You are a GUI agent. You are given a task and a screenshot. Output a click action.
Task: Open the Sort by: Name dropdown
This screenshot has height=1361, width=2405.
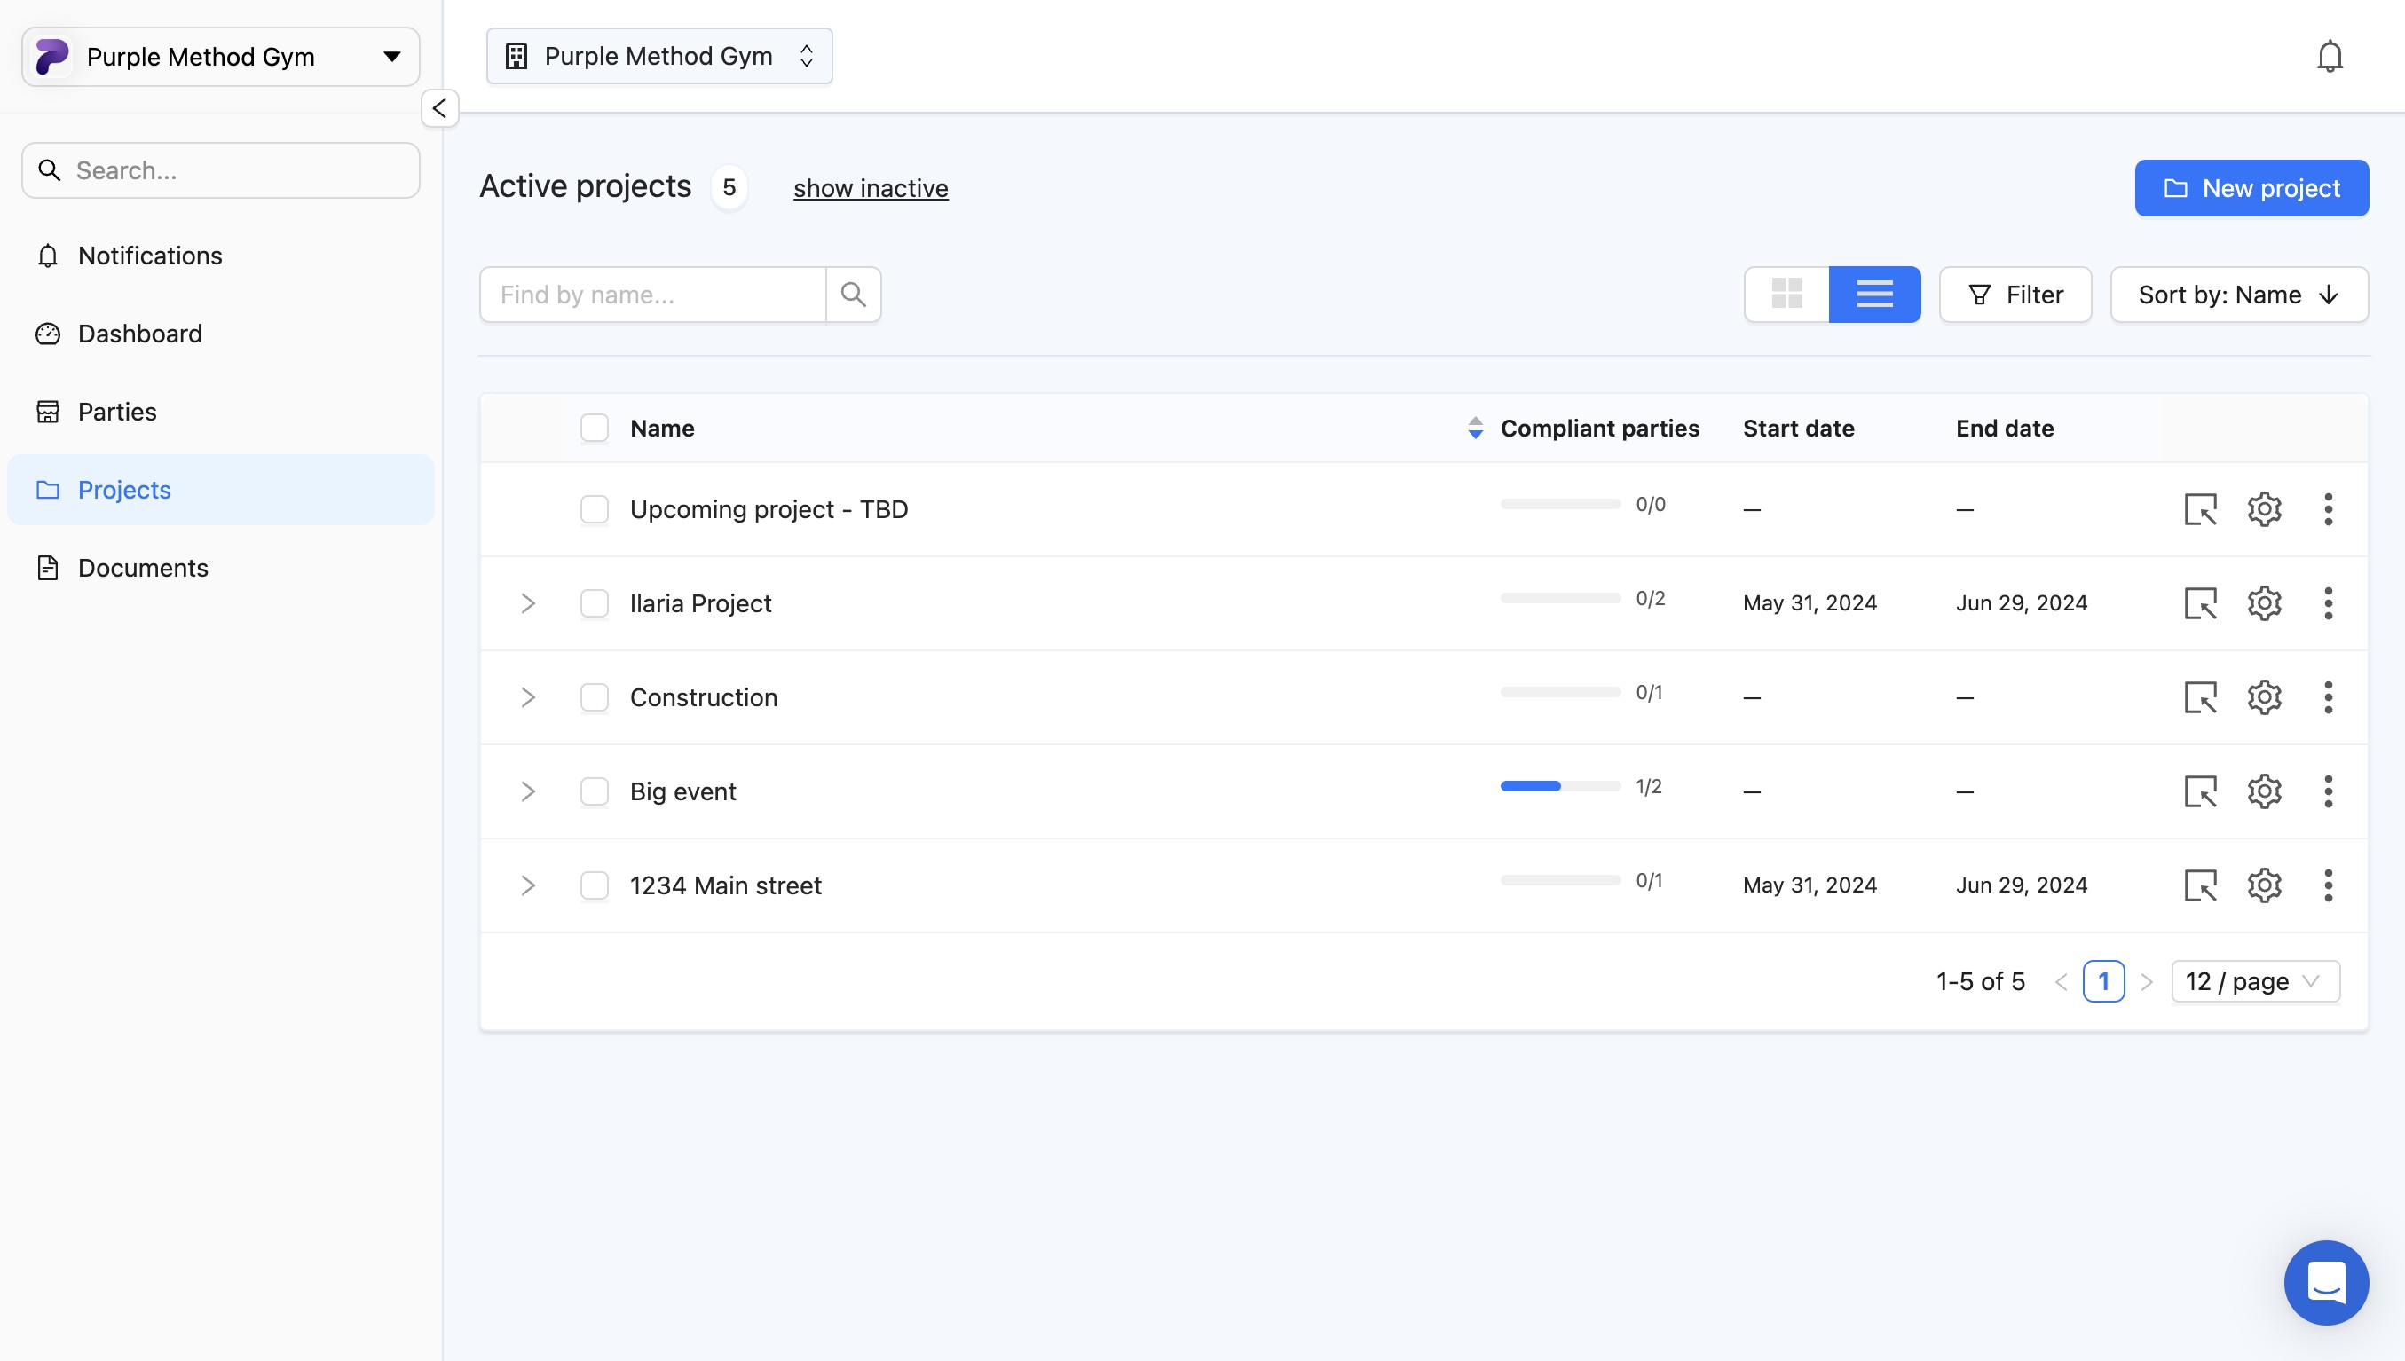pos(2239,295)
